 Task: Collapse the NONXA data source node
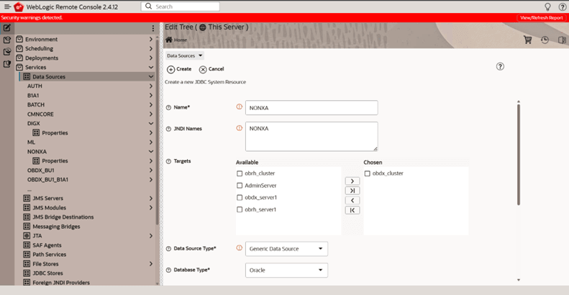(x=151, y=151)
